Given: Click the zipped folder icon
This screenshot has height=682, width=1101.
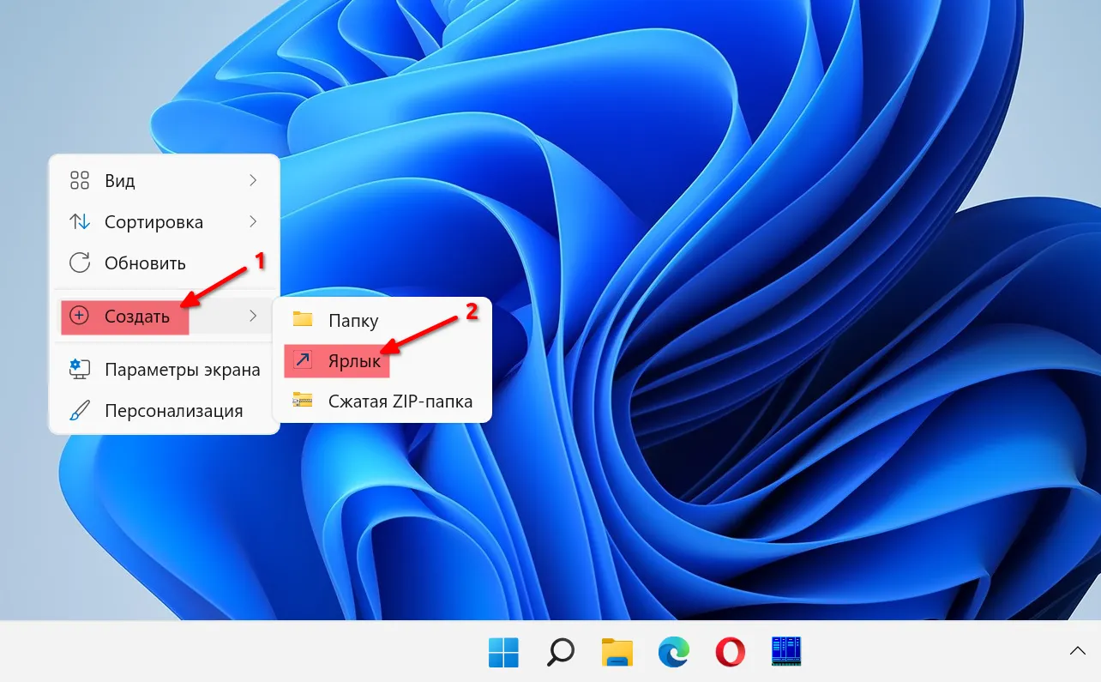Looking at the screenshot, I should (x=303, y=401).
